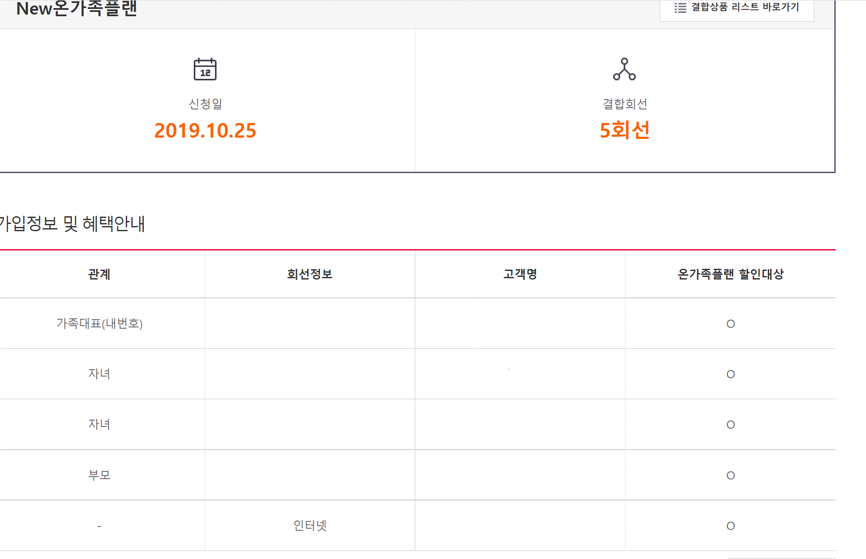Click the 가입정보 및 혜택안내 section heading

(72, 224)
